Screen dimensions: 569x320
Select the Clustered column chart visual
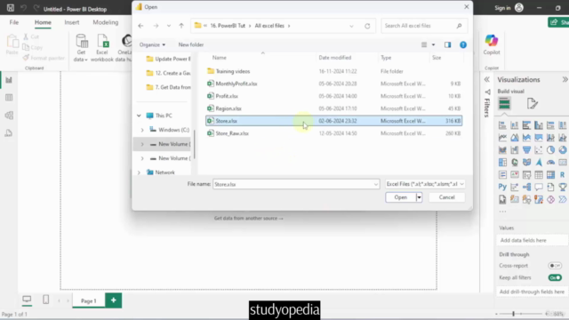(x=539, y=125)
